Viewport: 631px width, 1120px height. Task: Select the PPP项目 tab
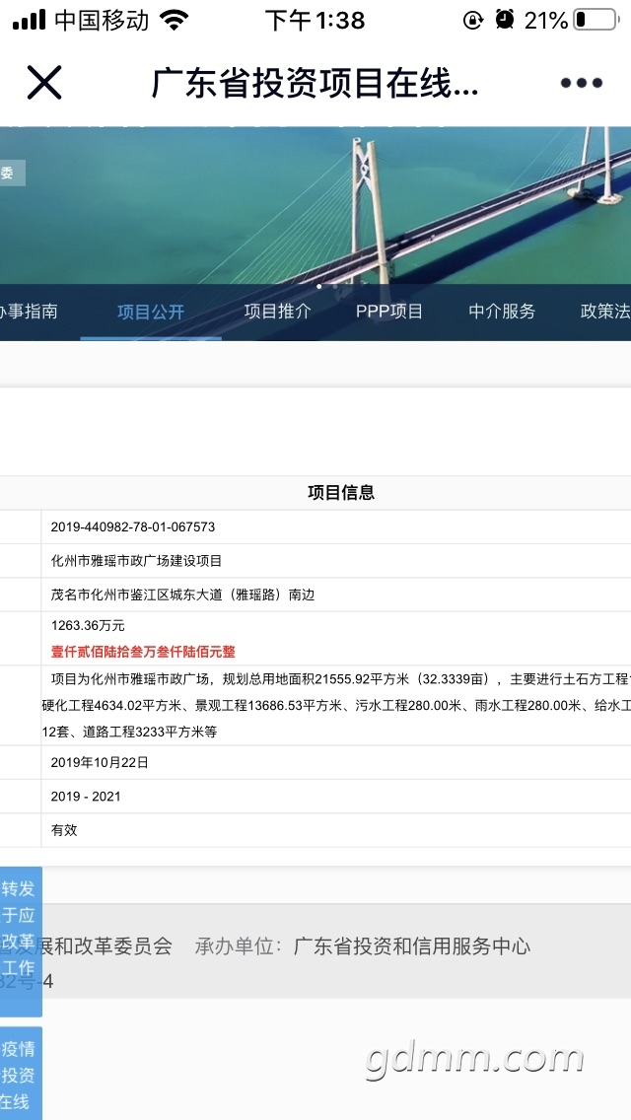click(389, 312)
